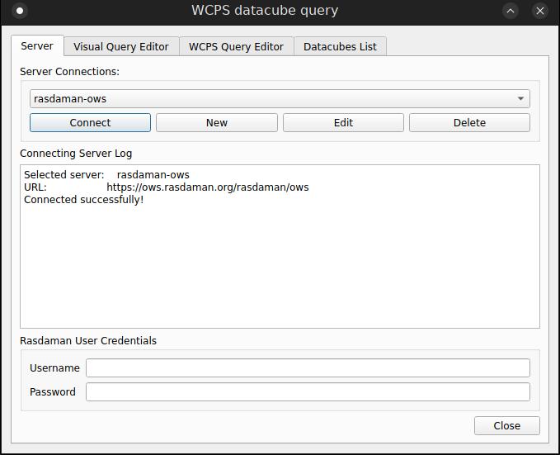The width and height of the screenshot is (560, 455).
Task: Click the roll-up arrow icon in title bar
Action: click(511, 11)
